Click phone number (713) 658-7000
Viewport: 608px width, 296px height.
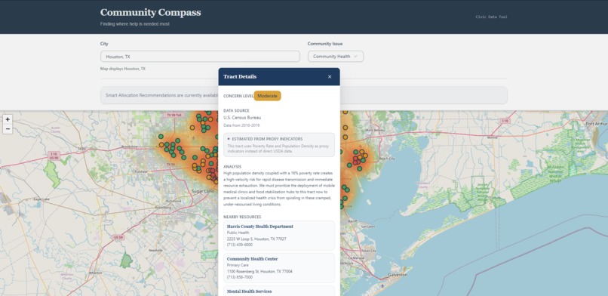point(240,278)
